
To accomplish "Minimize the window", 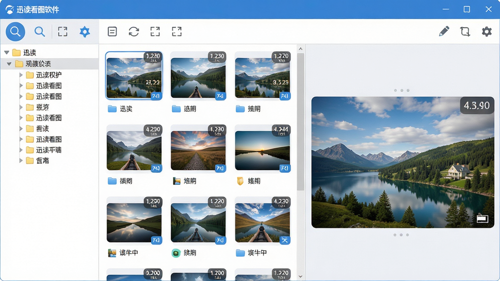I will (446, 9).
